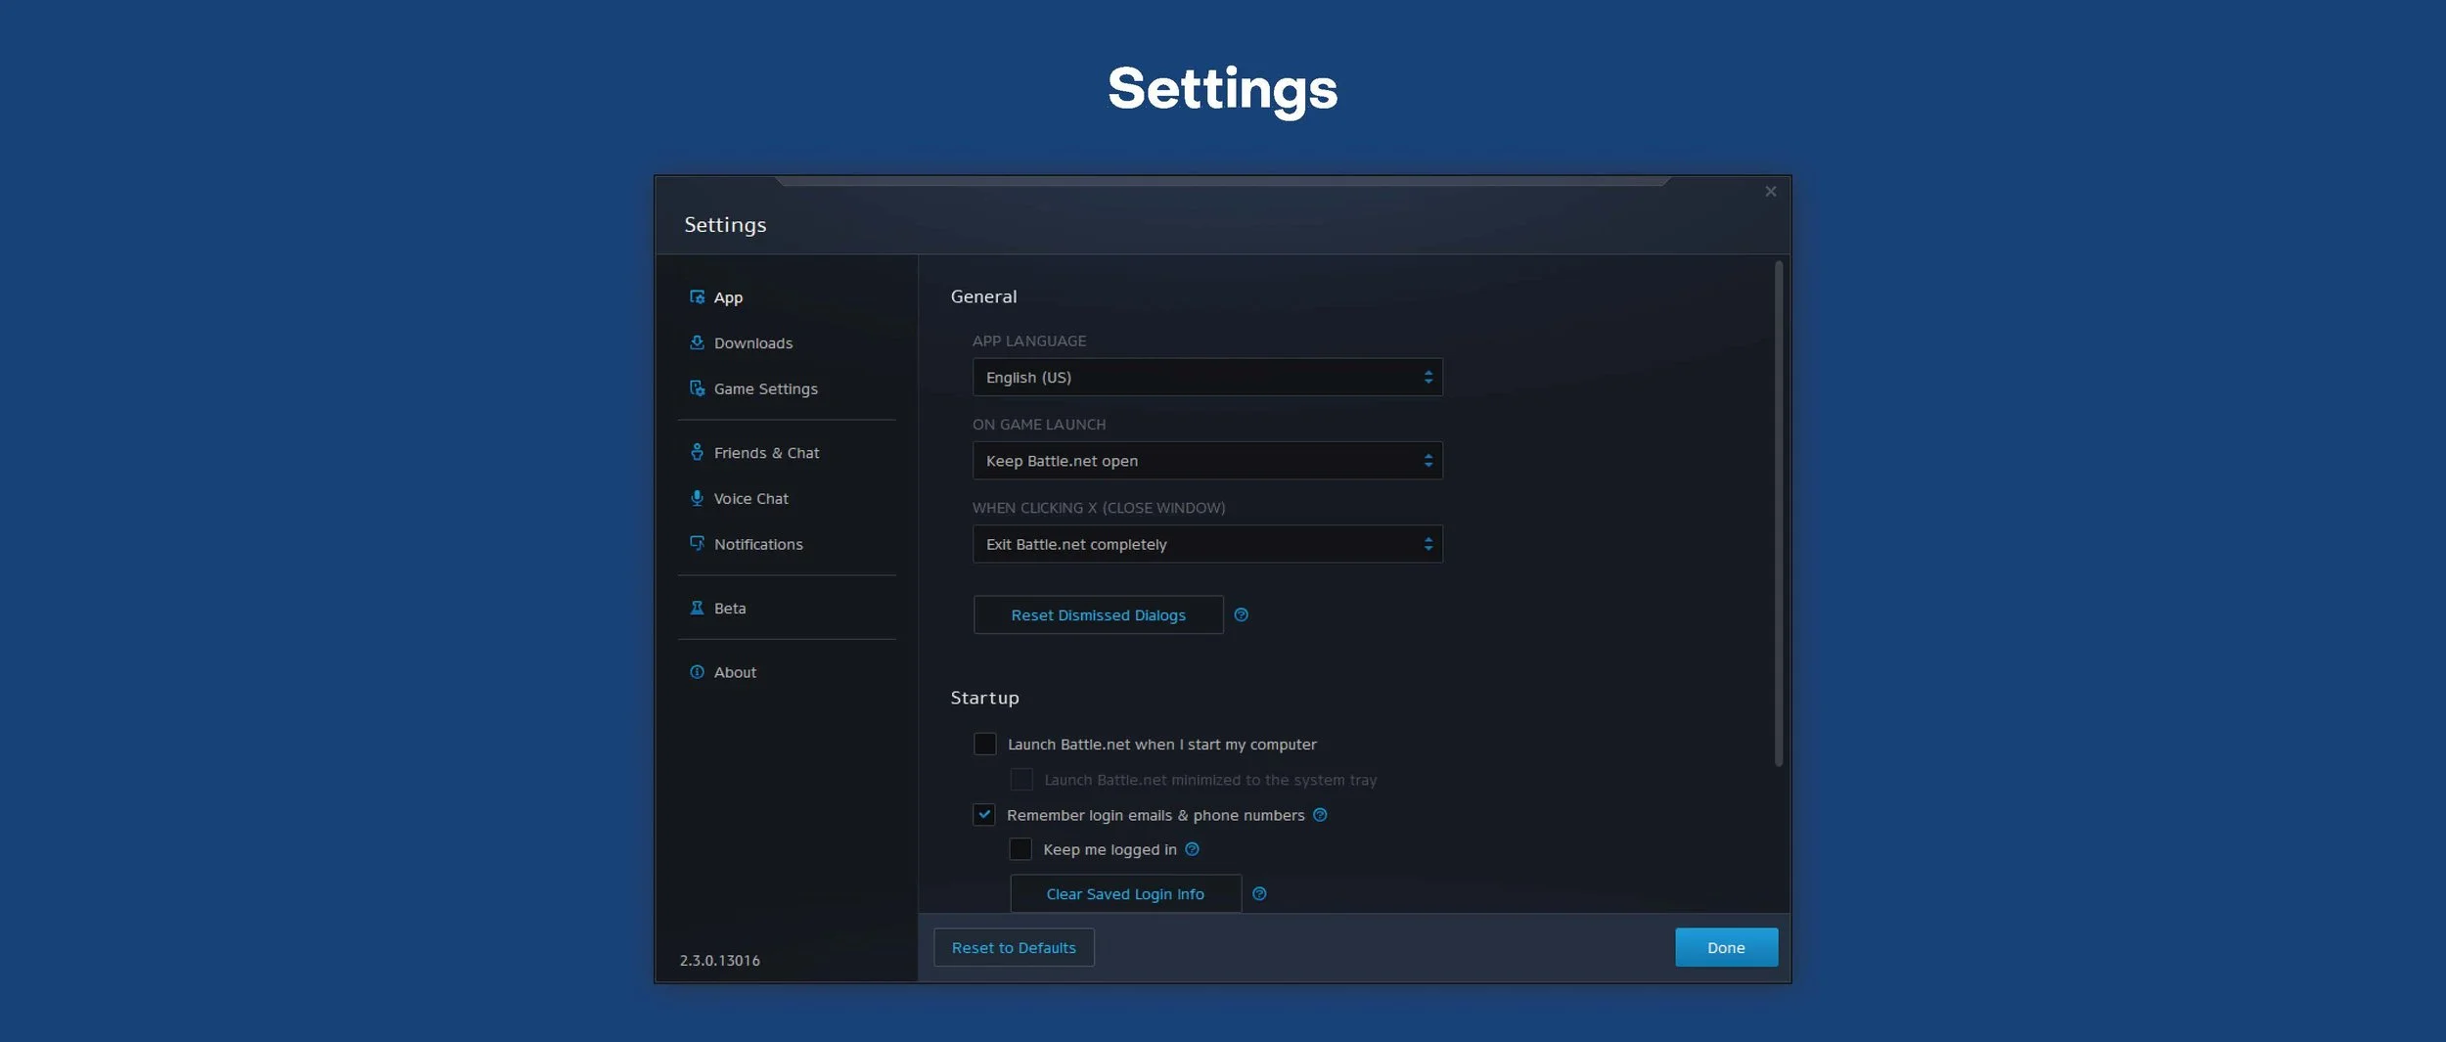Screen dimensions: 2446x1042
Task: Enable the Keep me logged in option
Action: (1021, 848)
